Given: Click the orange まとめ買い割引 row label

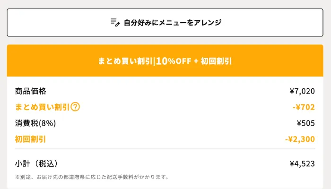Looking at the screenshot, I should 42,107.
